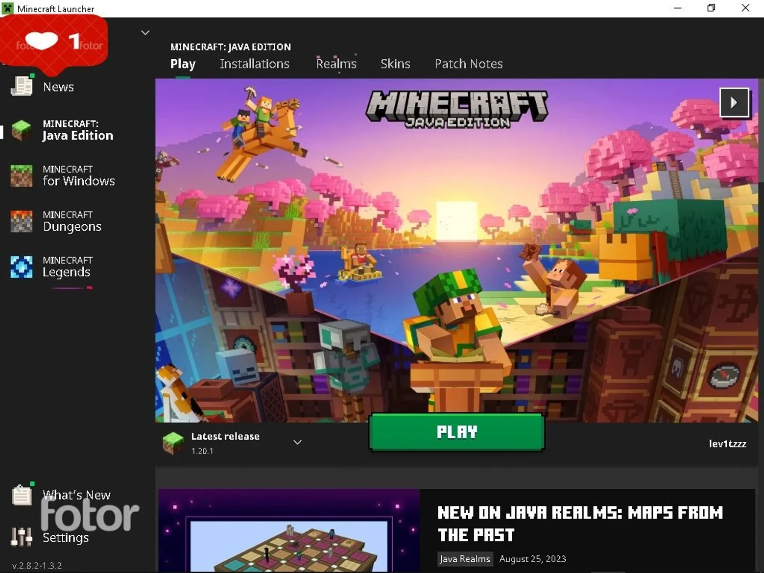Expand the Latest release version dropdown

point(297,442)
